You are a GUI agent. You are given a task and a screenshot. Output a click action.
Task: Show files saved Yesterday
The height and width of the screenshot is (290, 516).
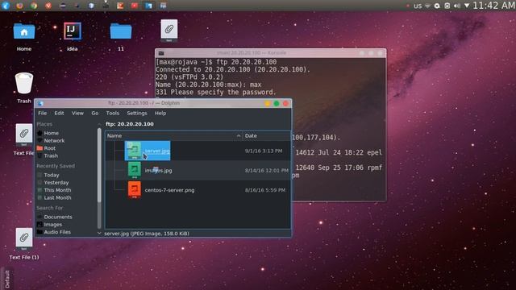point(56,183)
